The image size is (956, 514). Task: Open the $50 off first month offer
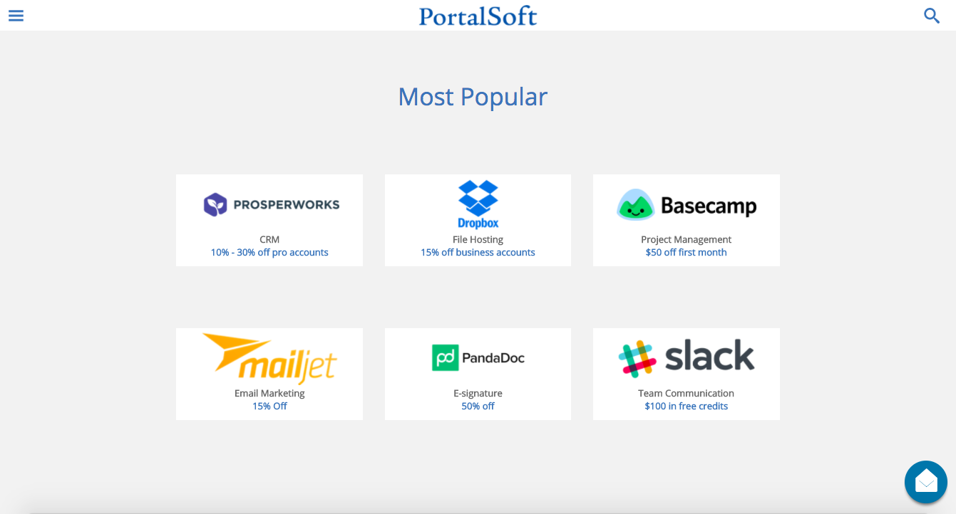(x=687, y=253)
